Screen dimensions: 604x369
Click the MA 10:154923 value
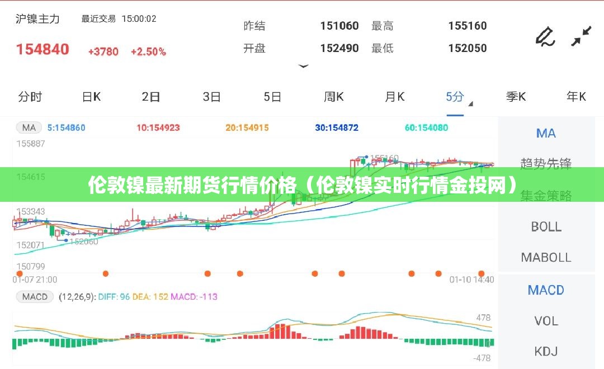(158, 127)
